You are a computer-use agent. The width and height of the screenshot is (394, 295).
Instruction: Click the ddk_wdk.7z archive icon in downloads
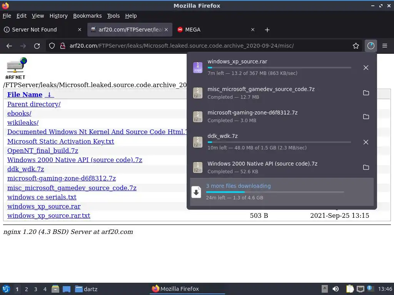(198, 142)
